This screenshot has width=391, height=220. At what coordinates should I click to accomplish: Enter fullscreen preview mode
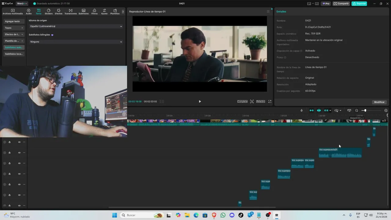coord(270,101)
